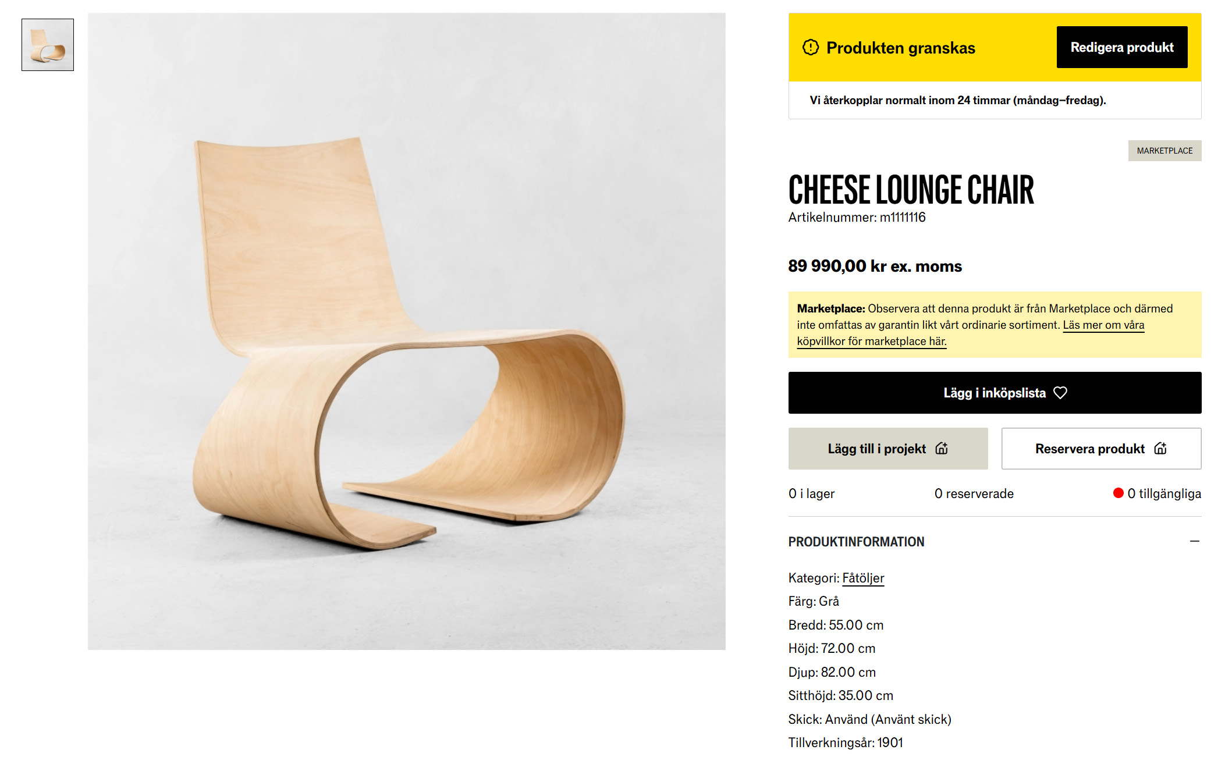Add chair via Lägg i inköpslista button
Screen dimensions: 1225x764
[995, 393]
